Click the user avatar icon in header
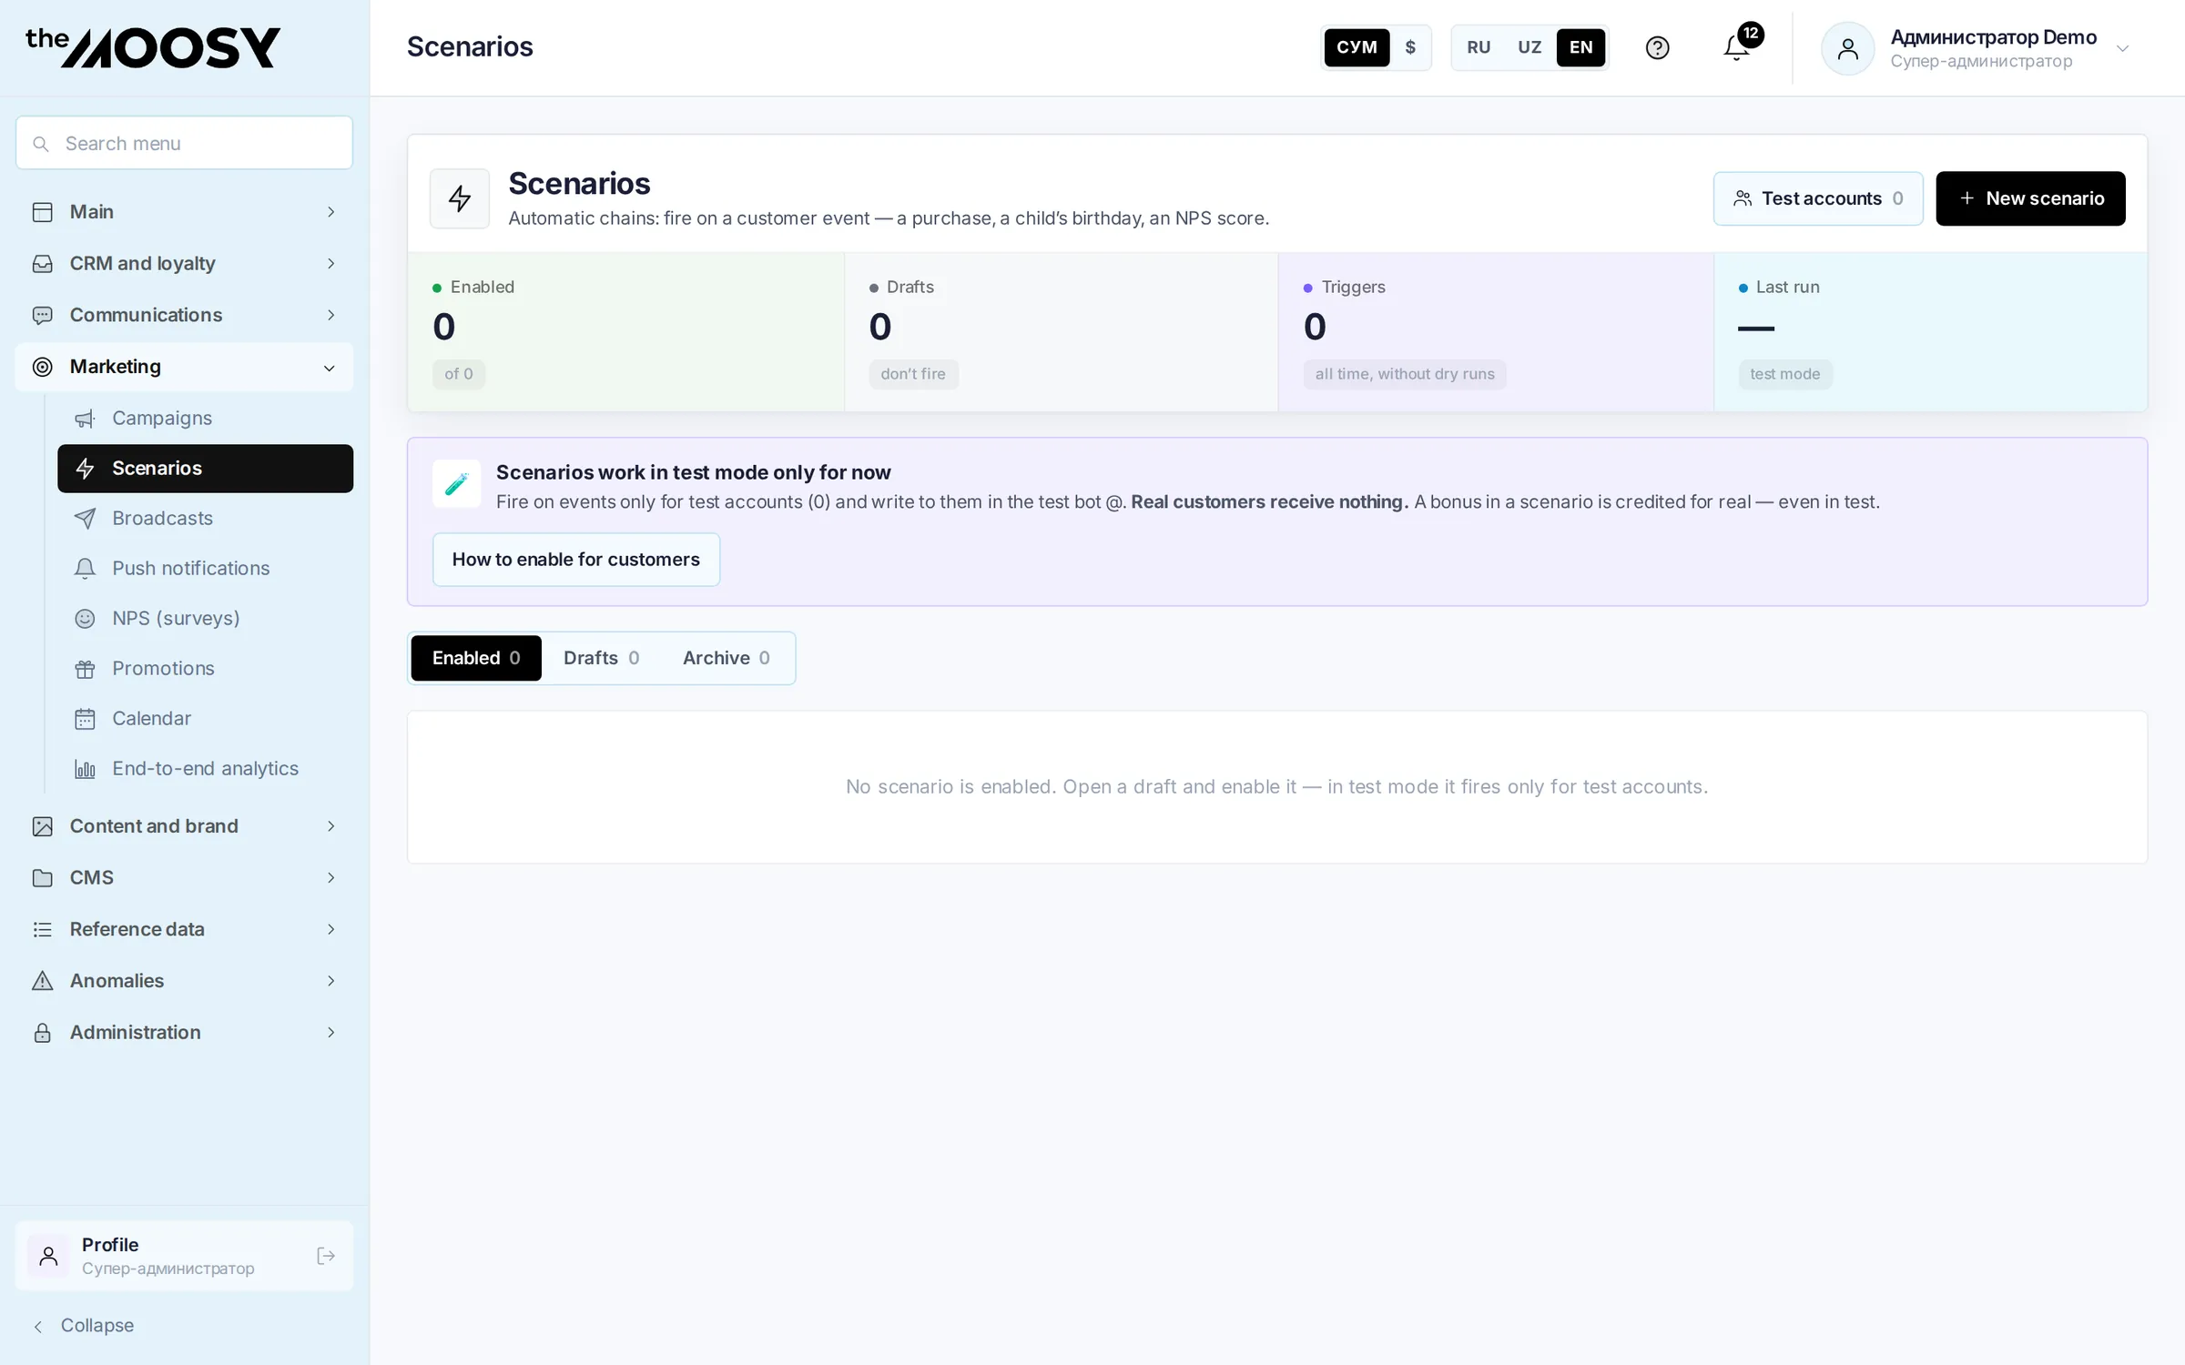The height and width of the screenshot is (1365, 2185). 1847,48
